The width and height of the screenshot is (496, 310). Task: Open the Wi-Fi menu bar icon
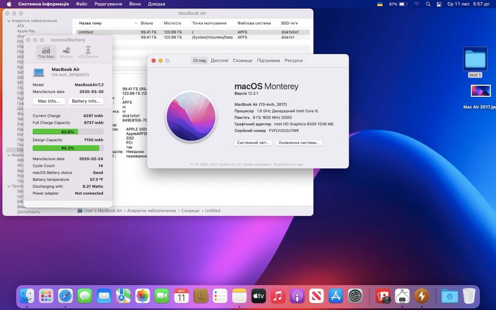pos(417,4)
